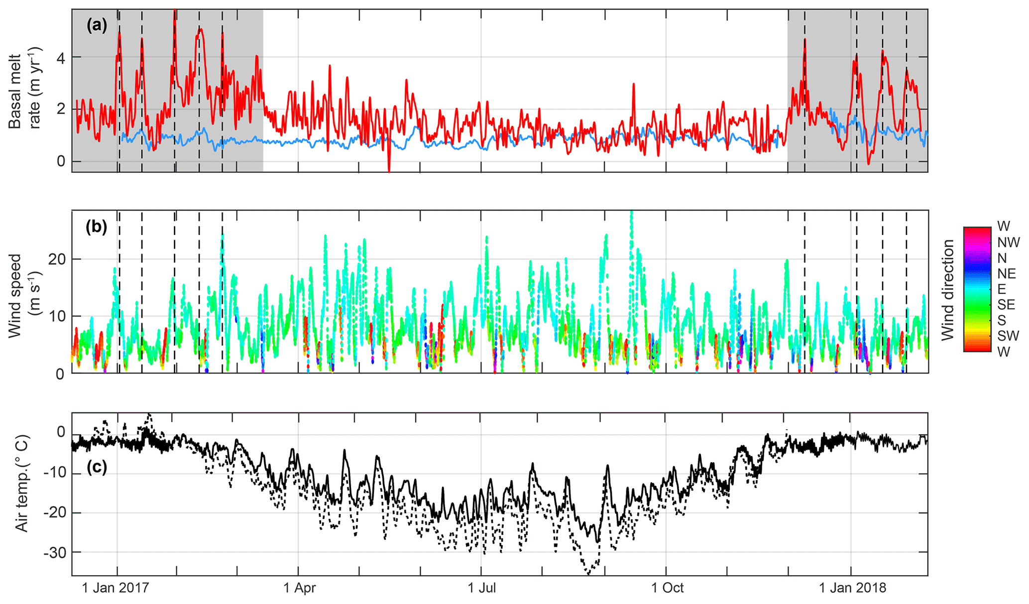Click the highest wind speed peak in panel (b)
The image size is (1029, 604).
pyautogui.click(x=631, y=214)
